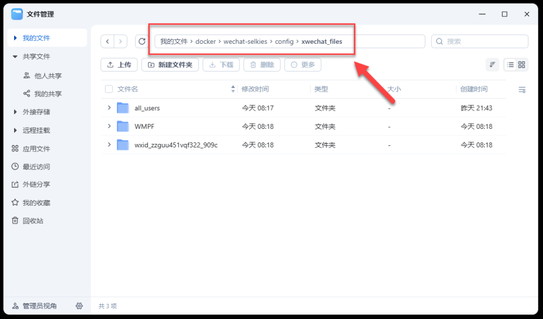Refresh the current folder view
543x319 pixels.
(x=141, y=41)
